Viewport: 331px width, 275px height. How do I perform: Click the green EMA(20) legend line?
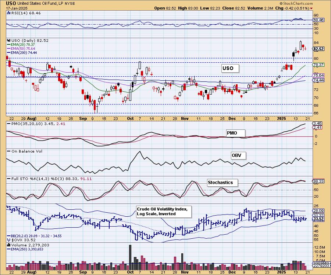coord(9,45)
